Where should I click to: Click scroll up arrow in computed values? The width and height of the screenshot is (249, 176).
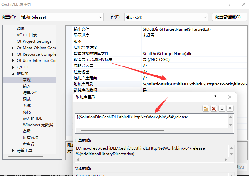(231, 148)
